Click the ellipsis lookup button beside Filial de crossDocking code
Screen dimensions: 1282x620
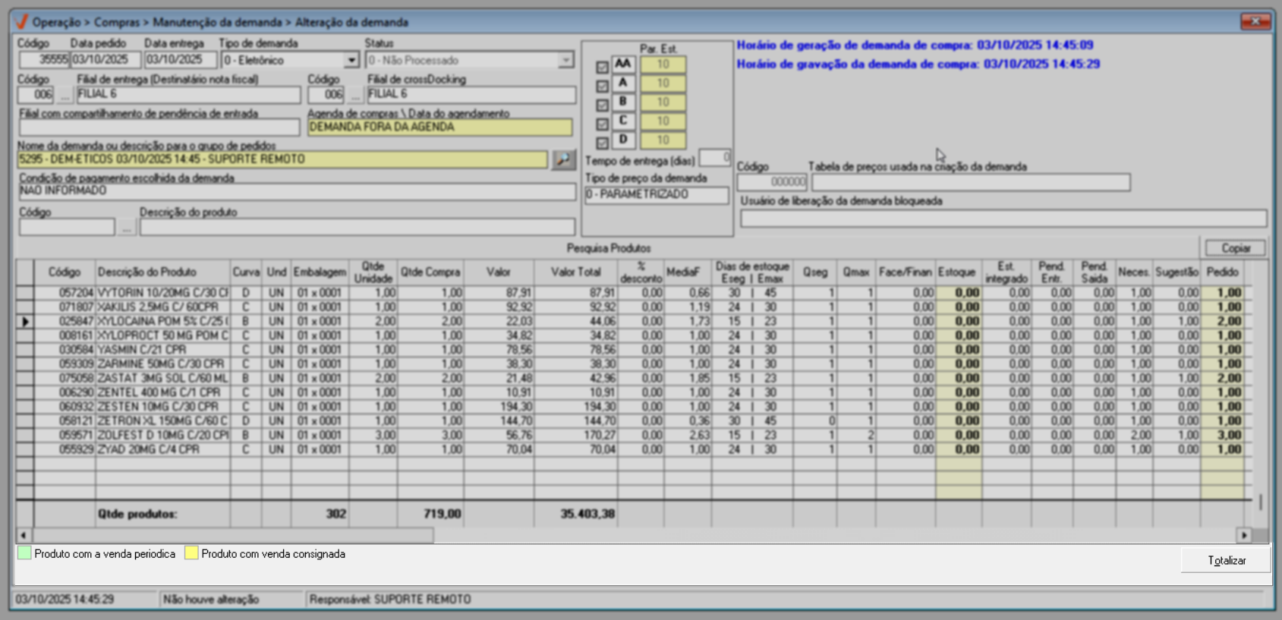355,95
